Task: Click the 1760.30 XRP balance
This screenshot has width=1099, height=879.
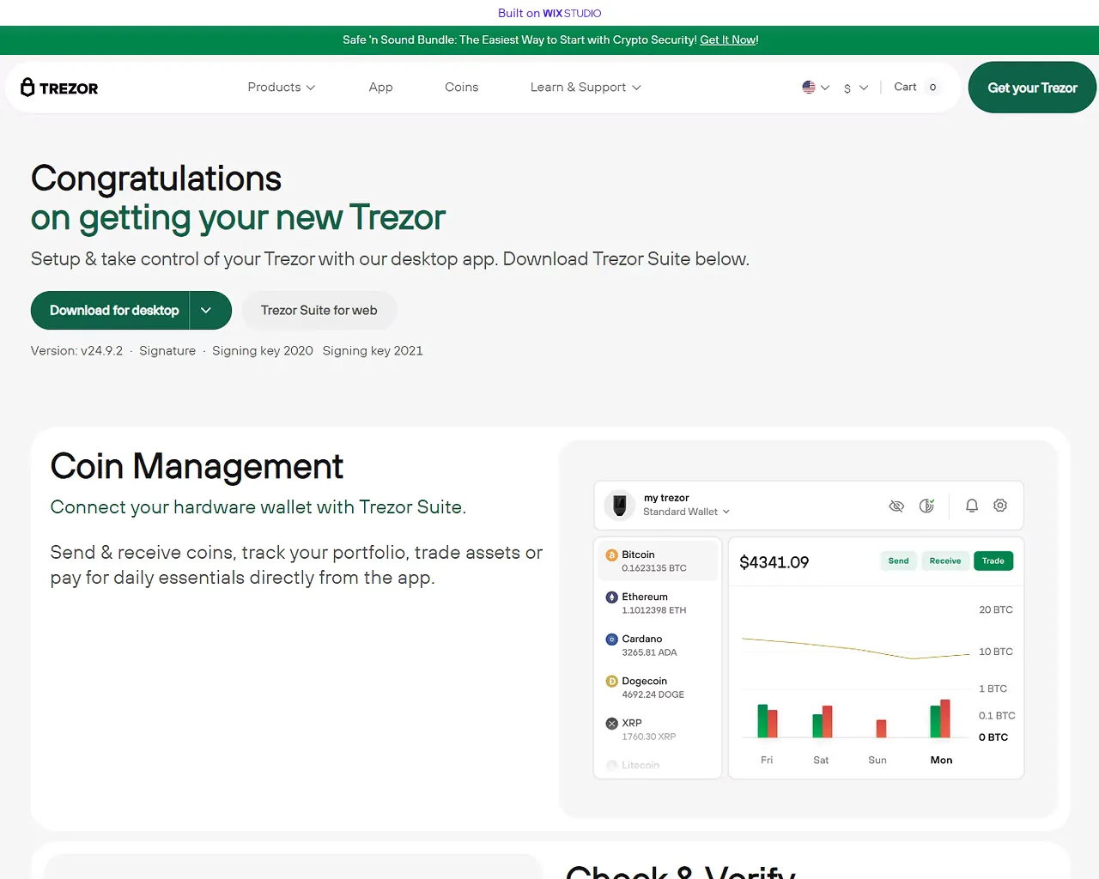Action: (649, 737)
